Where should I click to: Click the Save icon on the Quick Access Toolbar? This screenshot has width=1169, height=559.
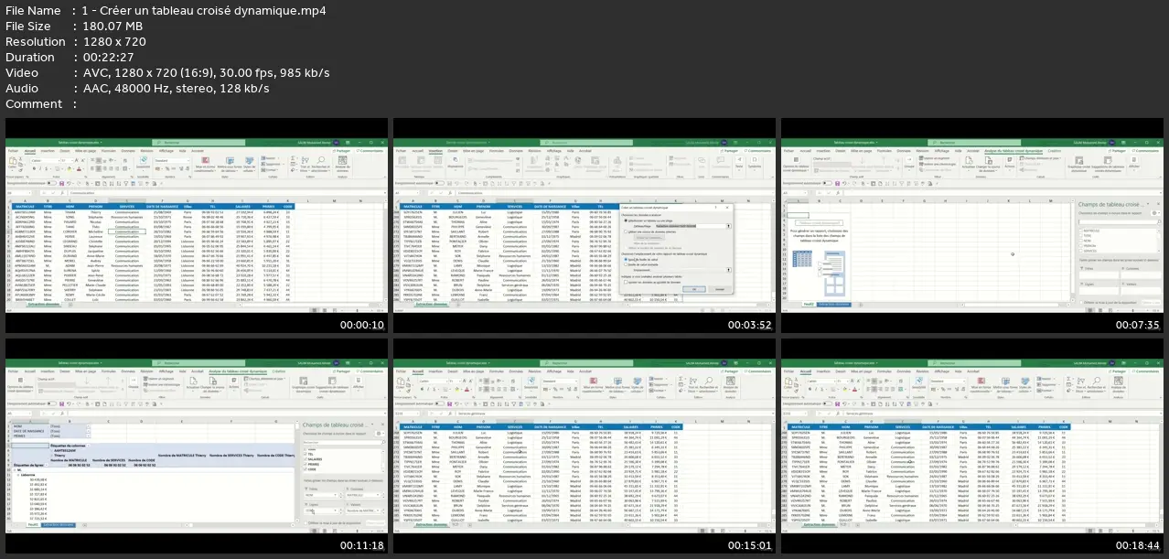[x=837, y=183]
